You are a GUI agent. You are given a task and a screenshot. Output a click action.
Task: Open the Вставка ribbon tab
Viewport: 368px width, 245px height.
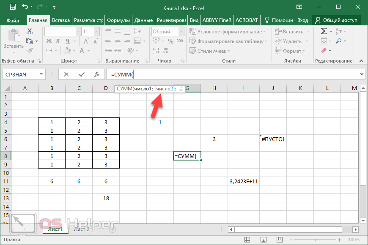(61, 20)
